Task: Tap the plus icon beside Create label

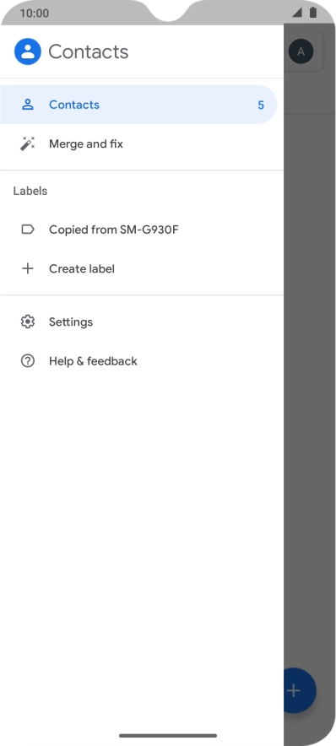Action: (28, 269)
